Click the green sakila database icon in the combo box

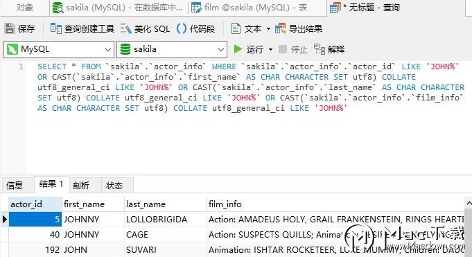coord(125,49)
